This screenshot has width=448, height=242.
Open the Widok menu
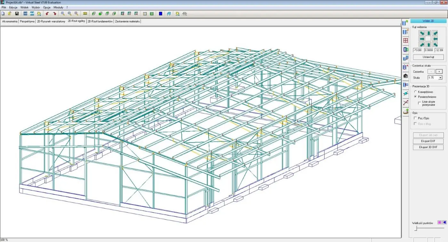pos(24,7)
